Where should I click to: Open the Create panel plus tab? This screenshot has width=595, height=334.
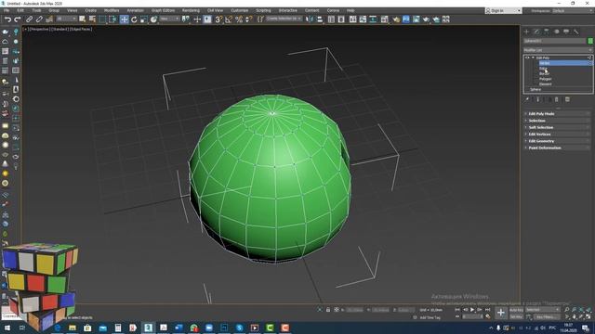(527, 32)
